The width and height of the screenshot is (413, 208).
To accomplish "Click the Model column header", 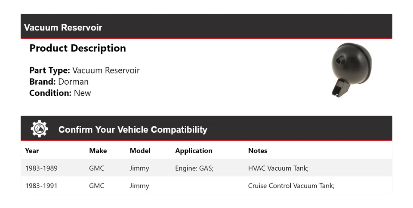I will 140,150.
